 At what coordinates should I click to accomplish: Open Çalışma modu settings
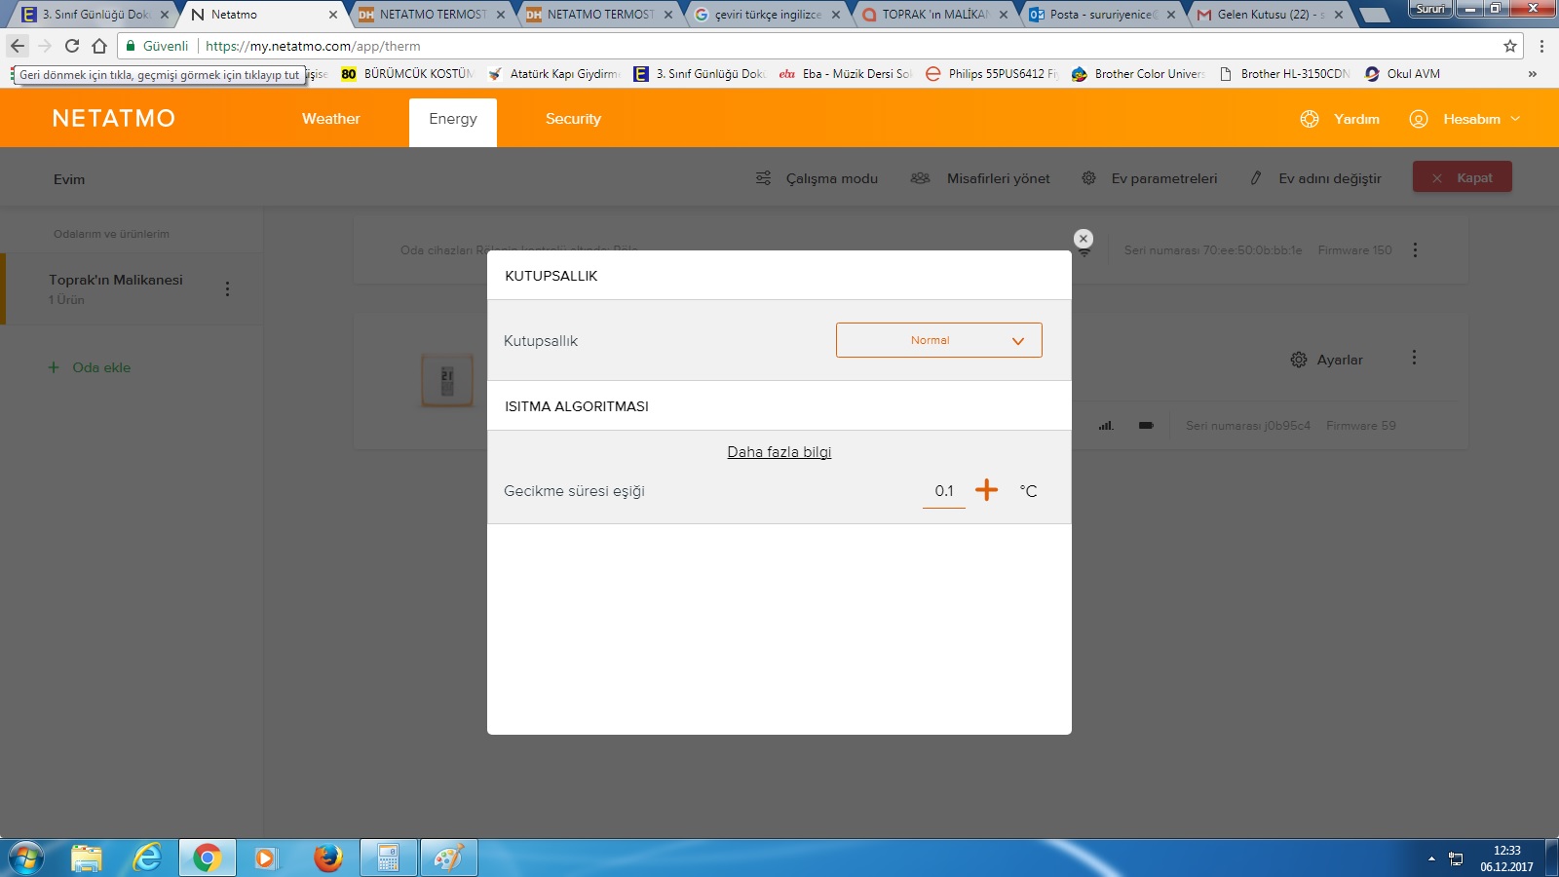point(831,178)
